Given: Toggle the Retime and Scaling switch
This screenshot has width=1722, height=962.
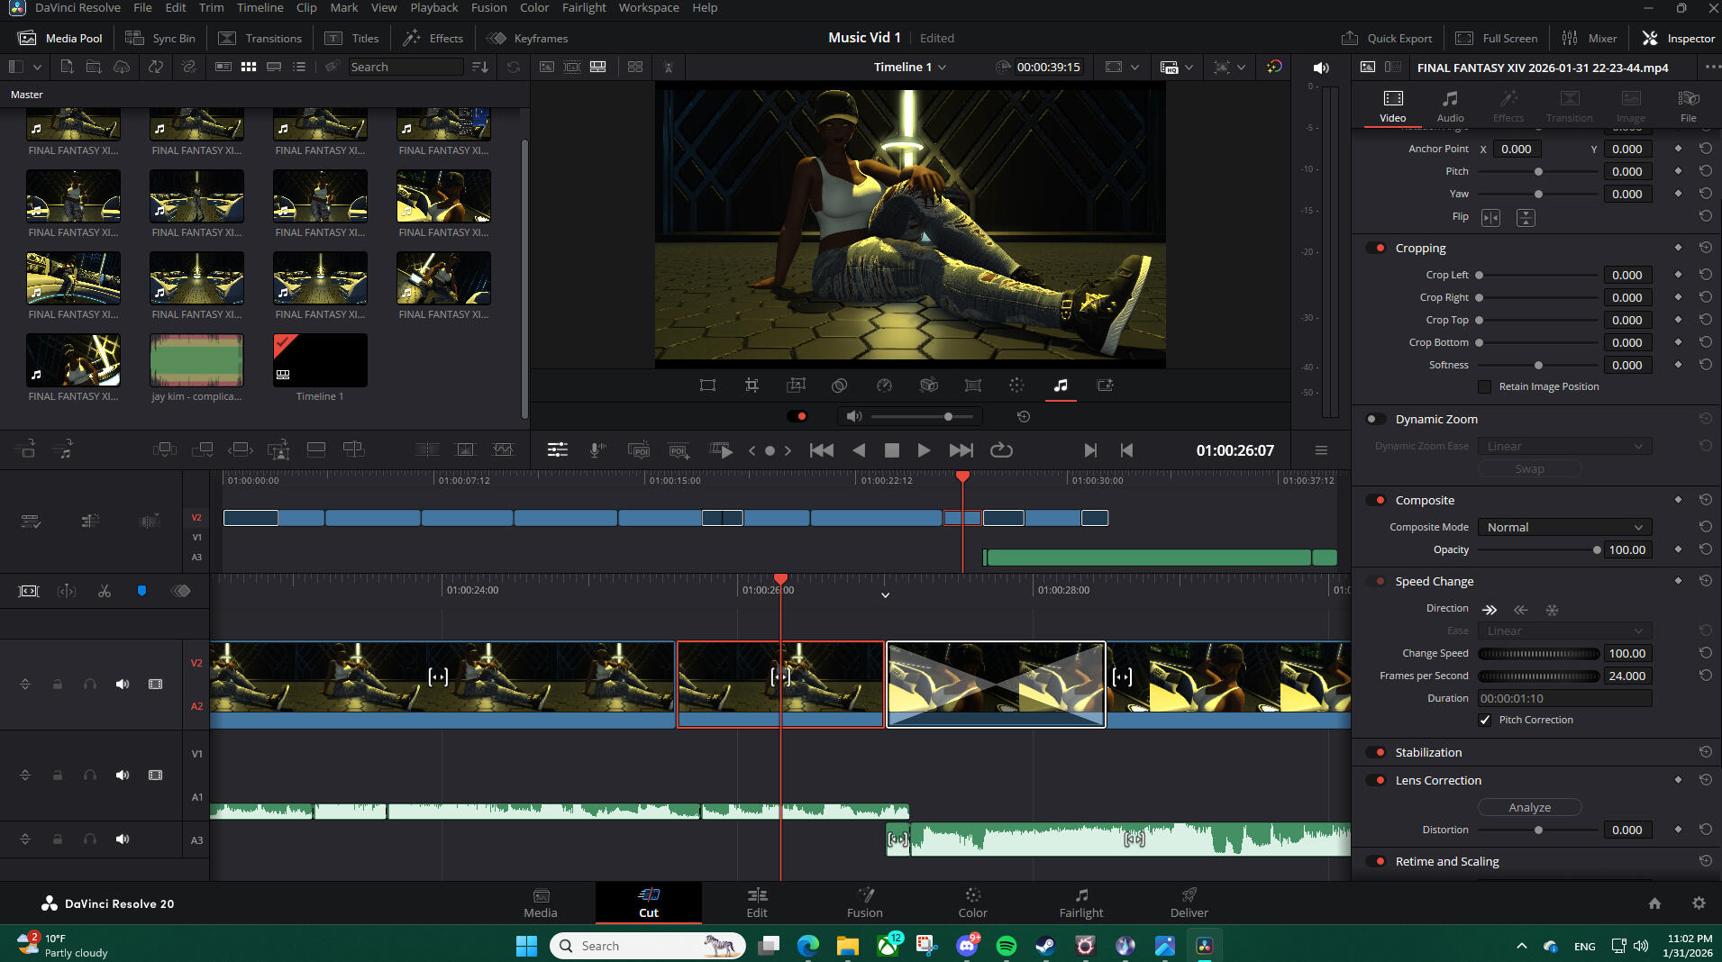Looking at the screenshot, I should pyautogui.click(x=1376, y=861).
